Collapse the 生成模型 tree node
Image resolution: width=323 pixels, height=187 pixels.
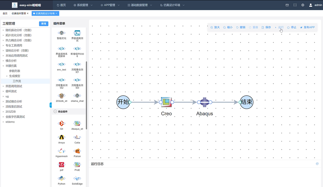[x=7, y=76]
